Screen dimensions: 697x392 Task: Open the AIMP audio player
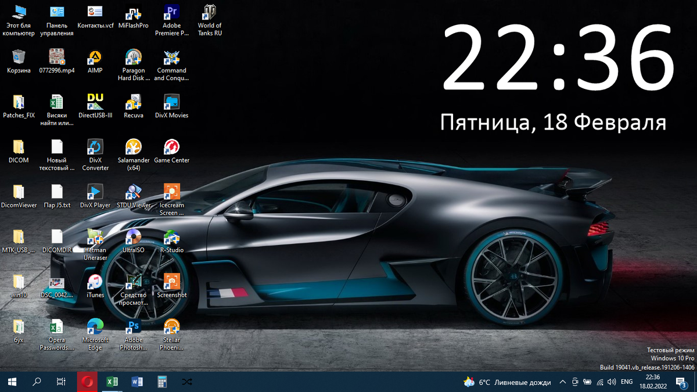click(95, 59)
